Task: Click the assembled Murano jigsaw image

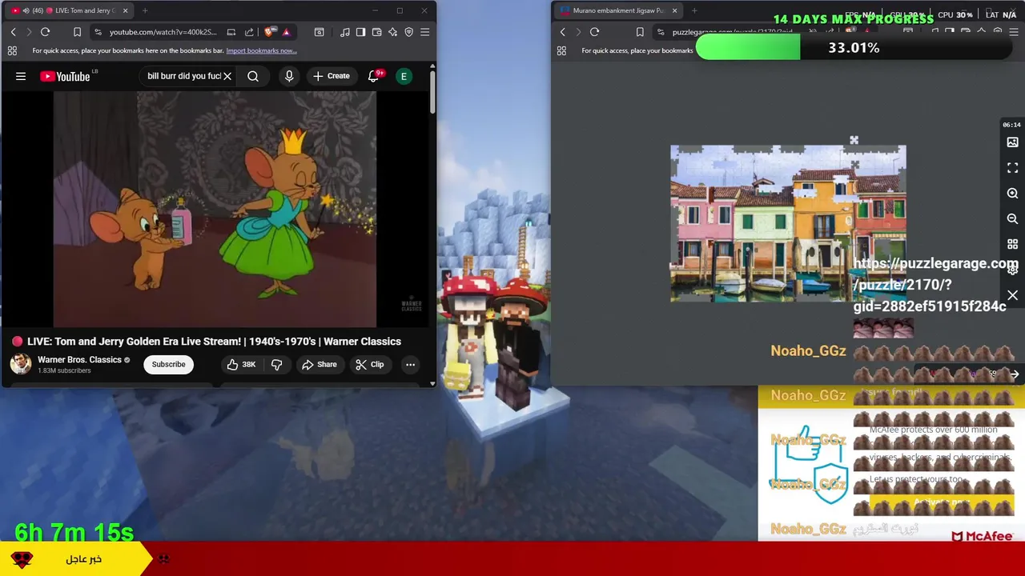Action: pos(788,224)
